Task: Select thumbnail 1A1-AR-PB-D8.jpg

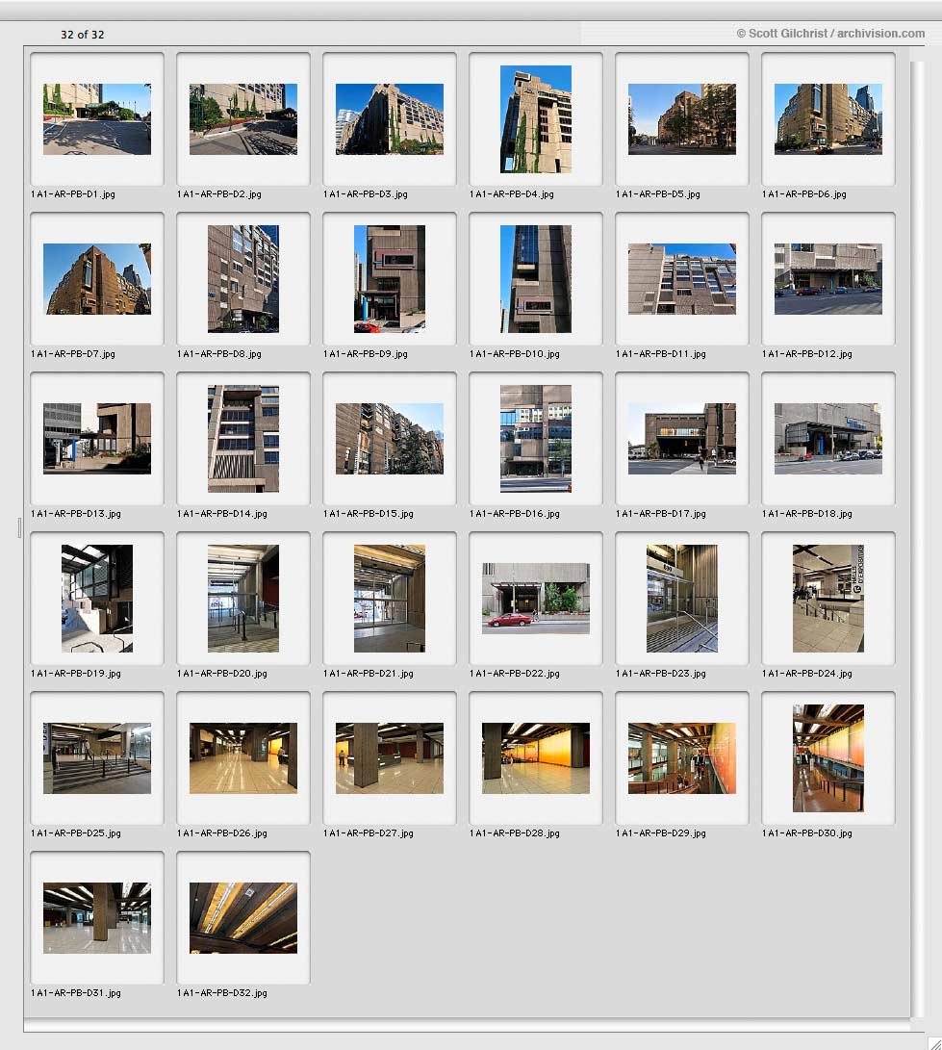Action: click(243, 279)
